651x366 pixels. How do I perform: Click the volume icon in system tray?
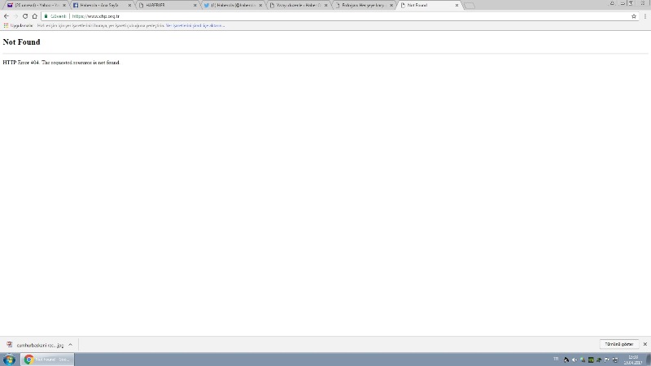(575, 359)
